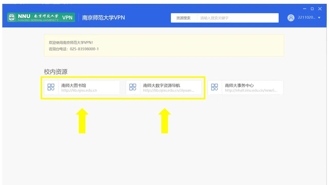Screen dimensions: 329x185
Task: Open the 南师大事务中心 resource icon
Action: click(214, 87)
